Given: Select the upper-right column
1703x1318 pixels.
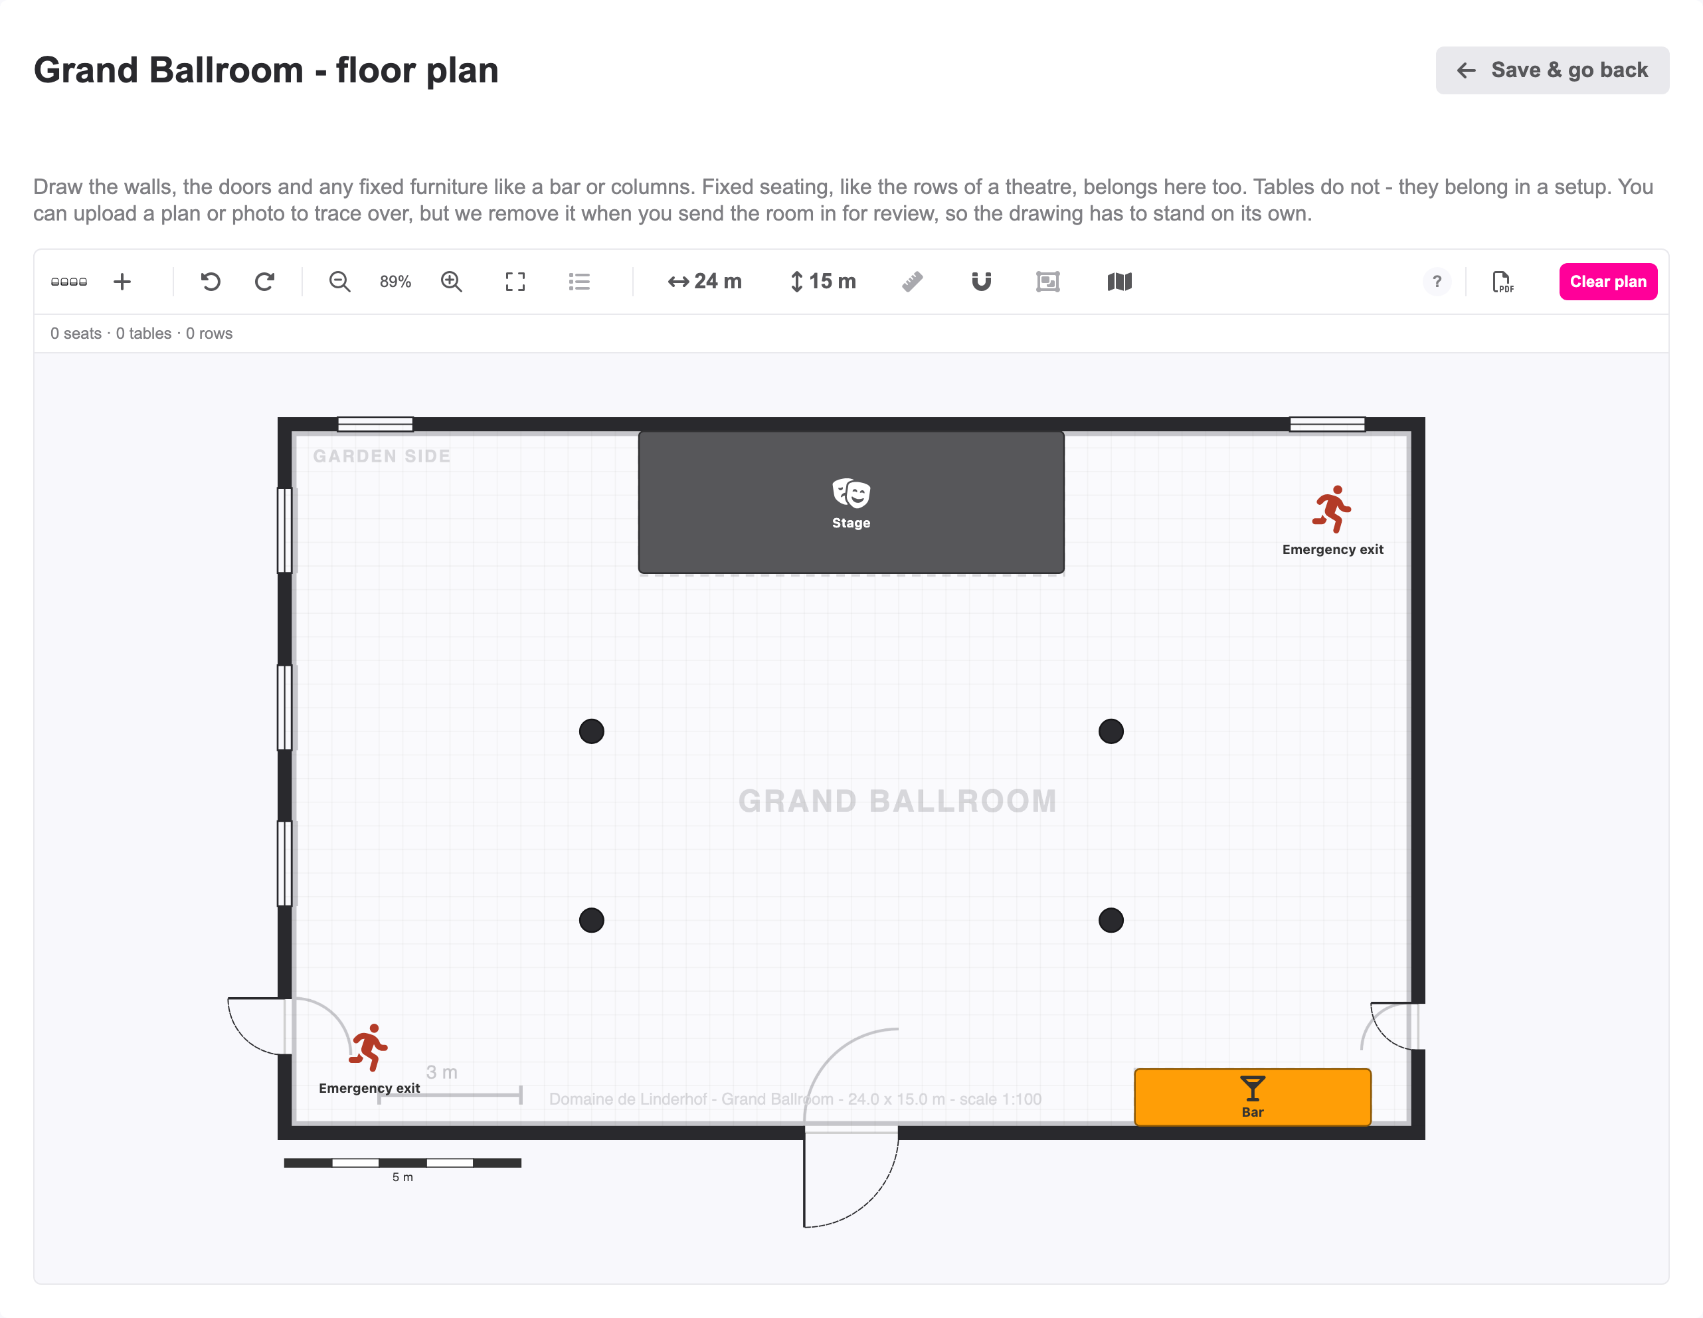Looking at the screenshot, I should (x=1111, y=731).
